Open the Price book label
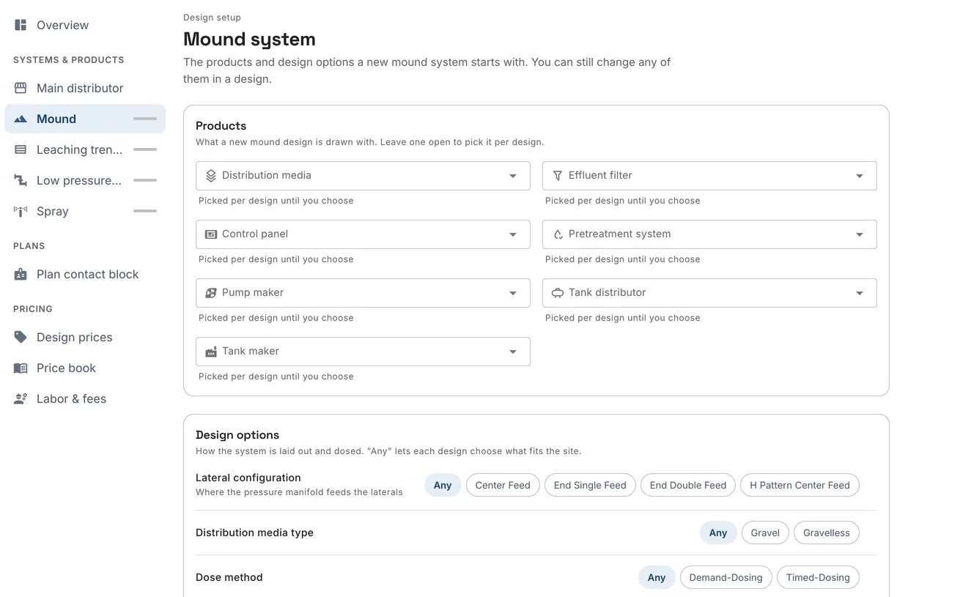Viewport: 960px width, 597px height. coord(66,368)
